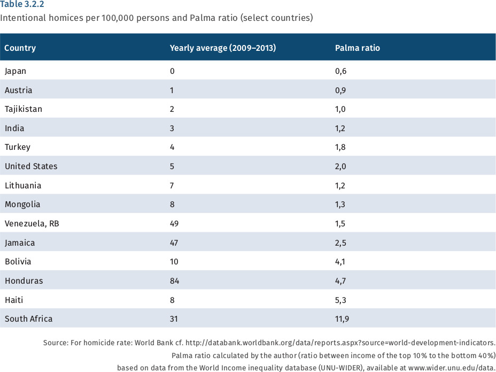496x372 pixels.
Task: Click the South Africa country cell
Action: pos(29,318)
